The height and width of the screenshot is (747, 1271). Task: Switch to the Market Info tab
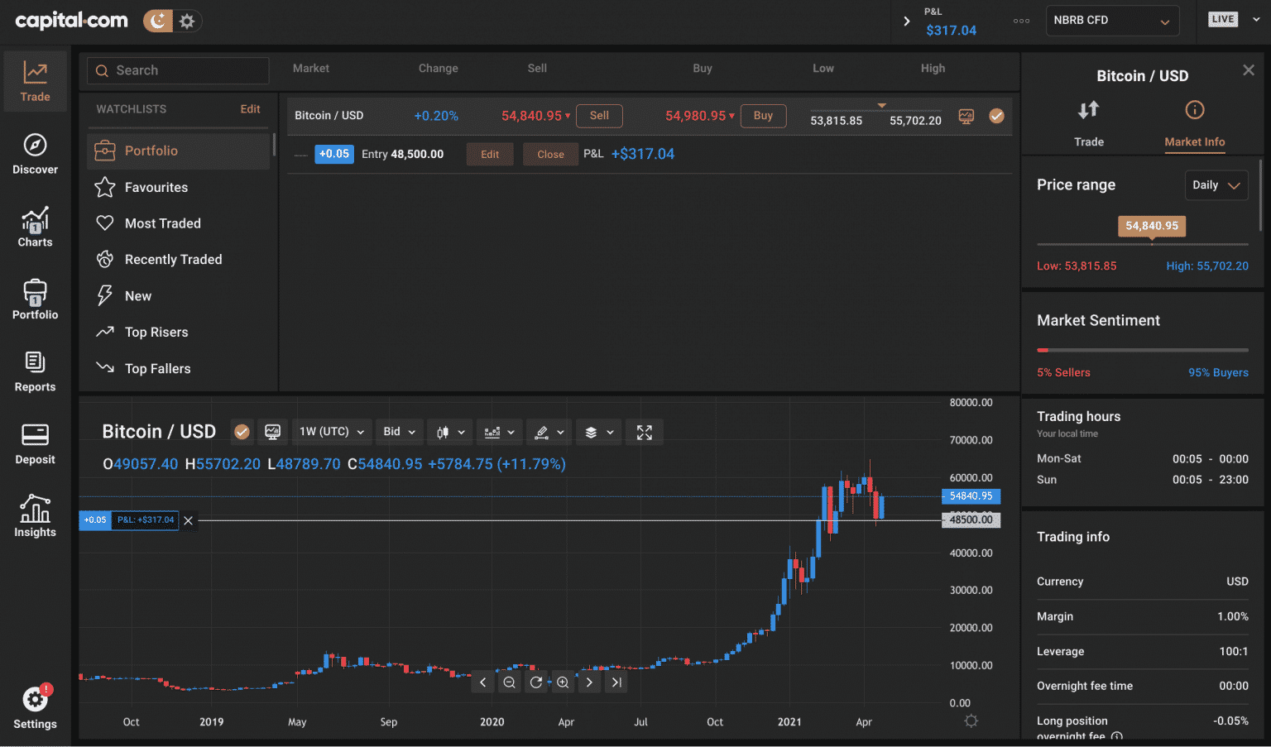pos(1195,124)
